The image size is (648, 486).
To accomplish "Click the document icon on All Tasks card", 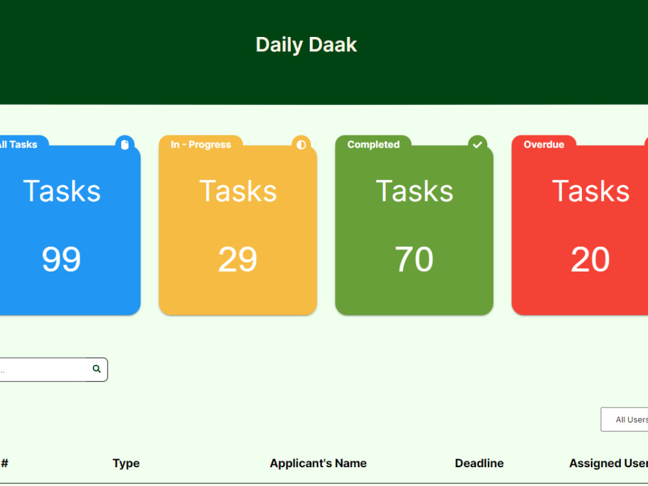I will [x=125, y=145].
